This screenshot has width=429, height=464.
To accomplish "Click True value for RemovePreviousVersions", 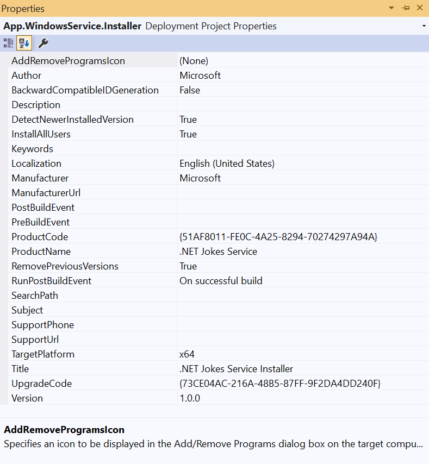I will pyautogui.click(x=188, y=266).
